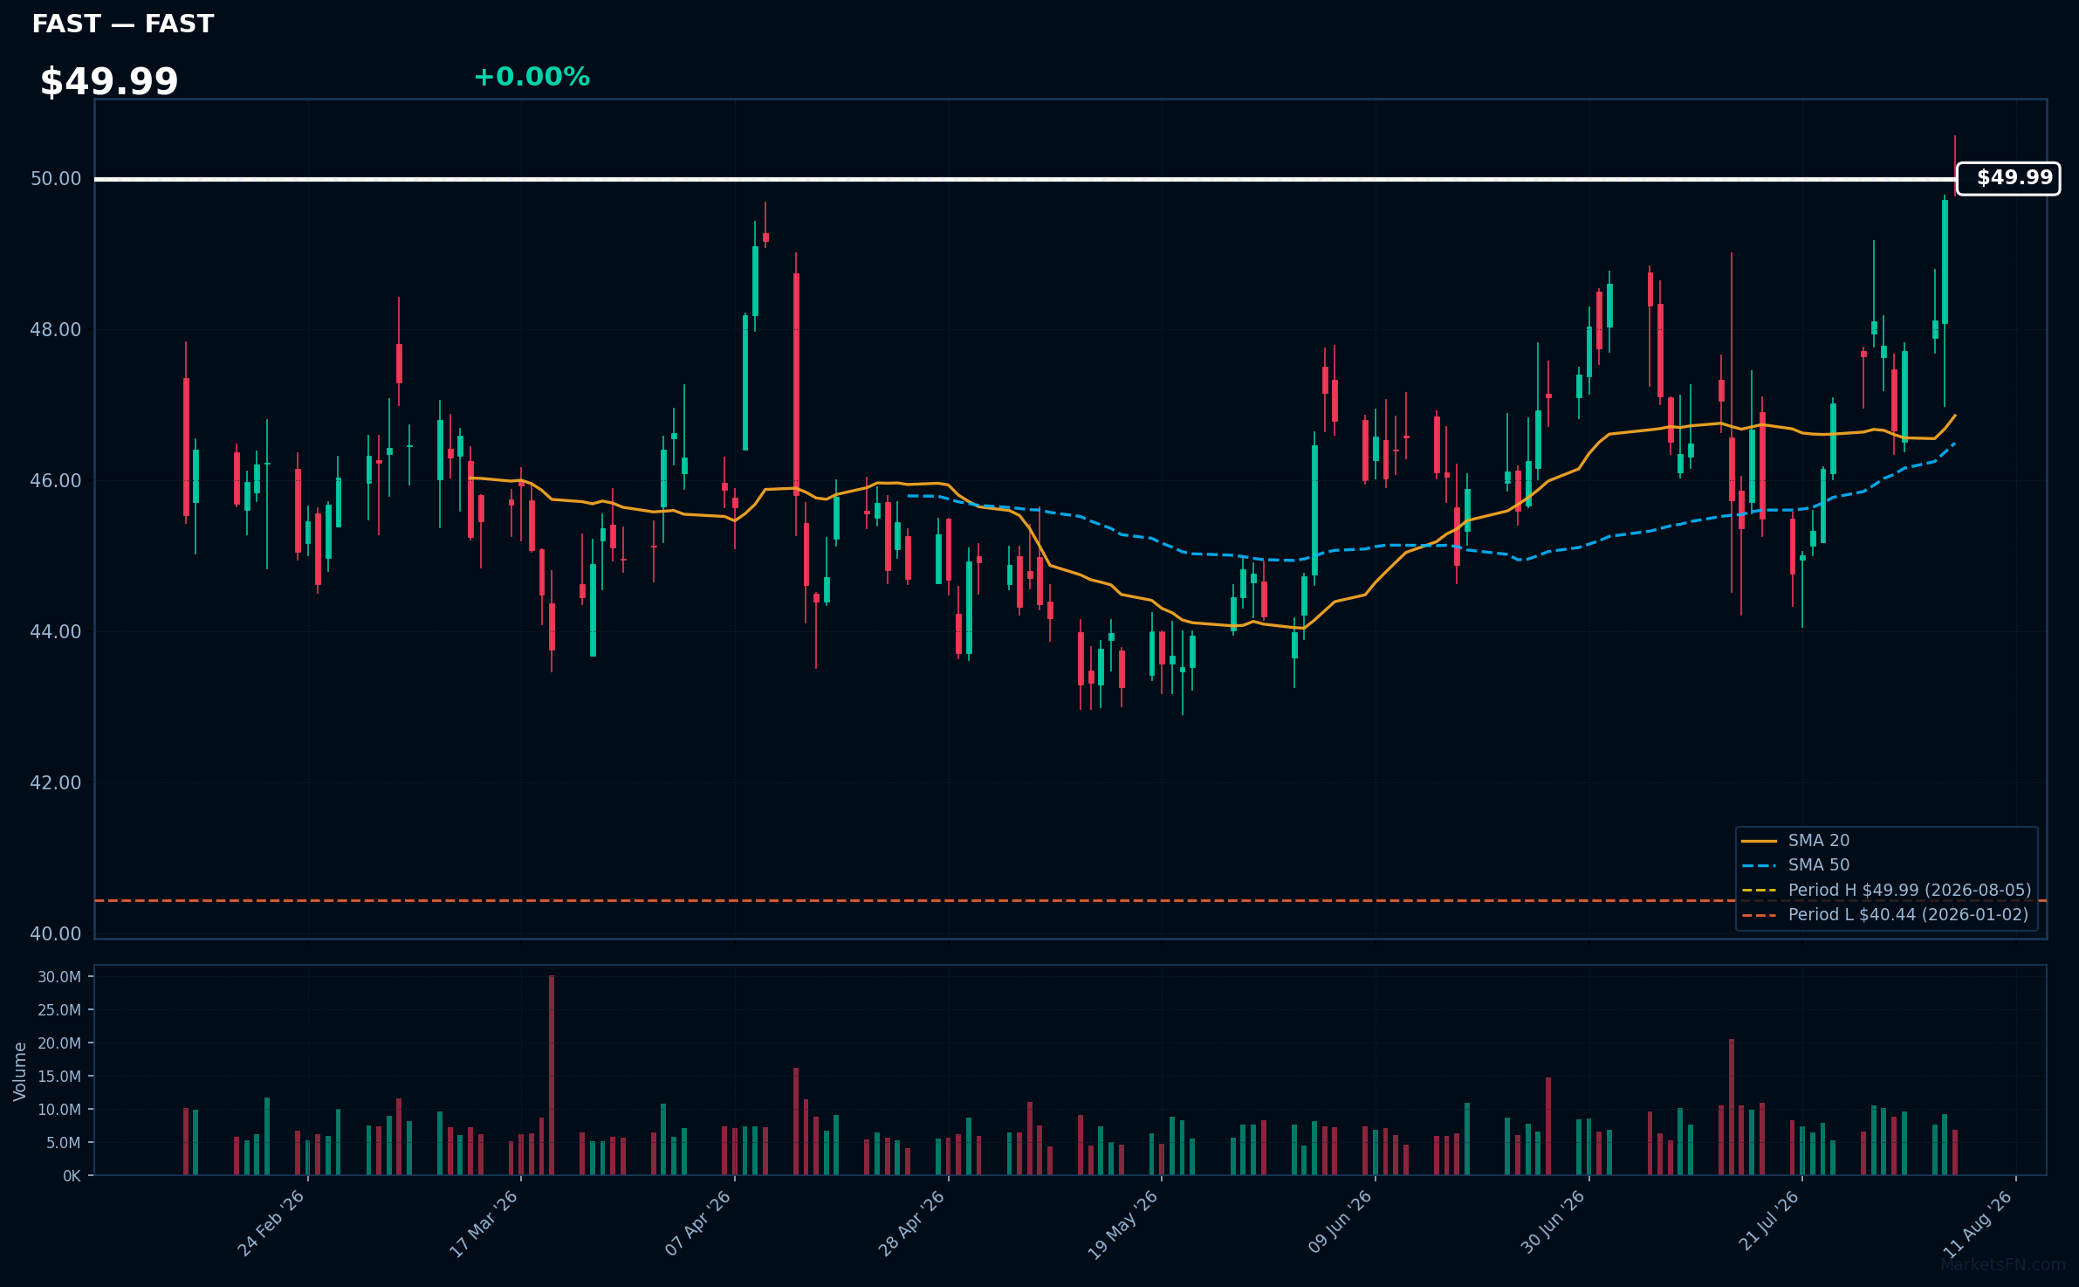2079x1287 pixels.
Task: Click the 20.0M volume axis label
Action: (x=59, y=1043)
